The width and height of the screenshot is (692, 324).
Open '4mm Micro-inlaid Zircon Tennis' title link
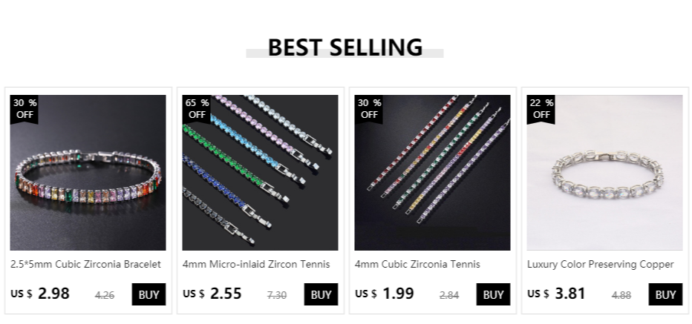click(x=256, y=264)
